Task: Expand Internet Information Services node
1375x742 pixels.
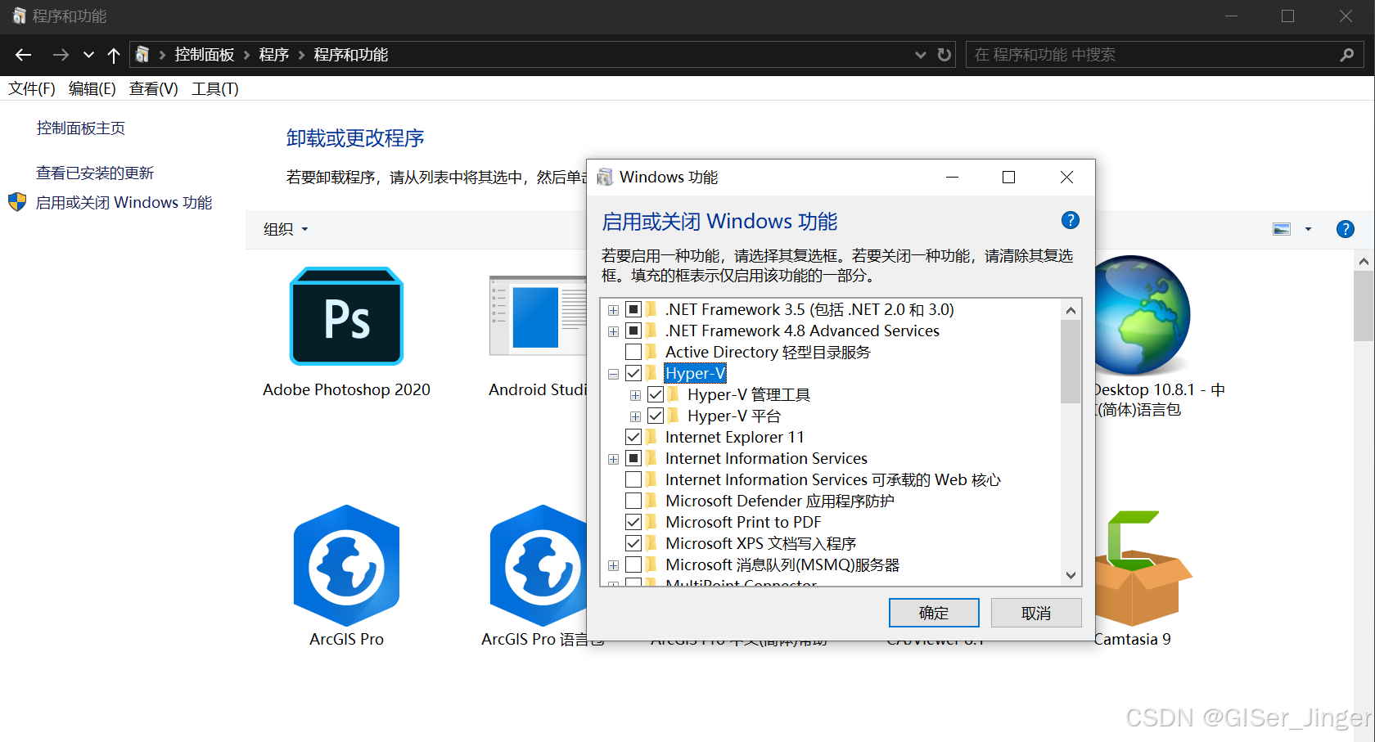Action: (612, 458)
